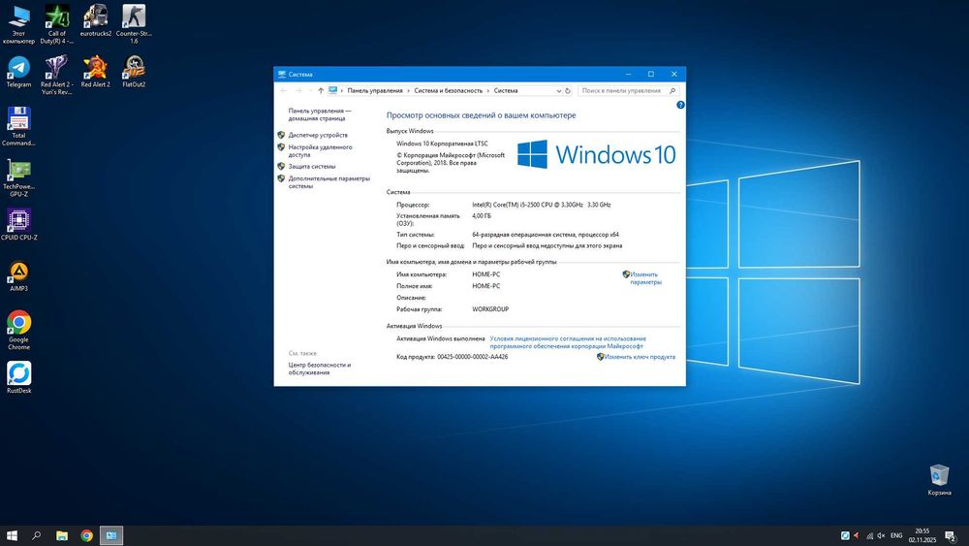Go to Панель управления домашняя страница
The image size is (969, 546).
coord(320,114)
